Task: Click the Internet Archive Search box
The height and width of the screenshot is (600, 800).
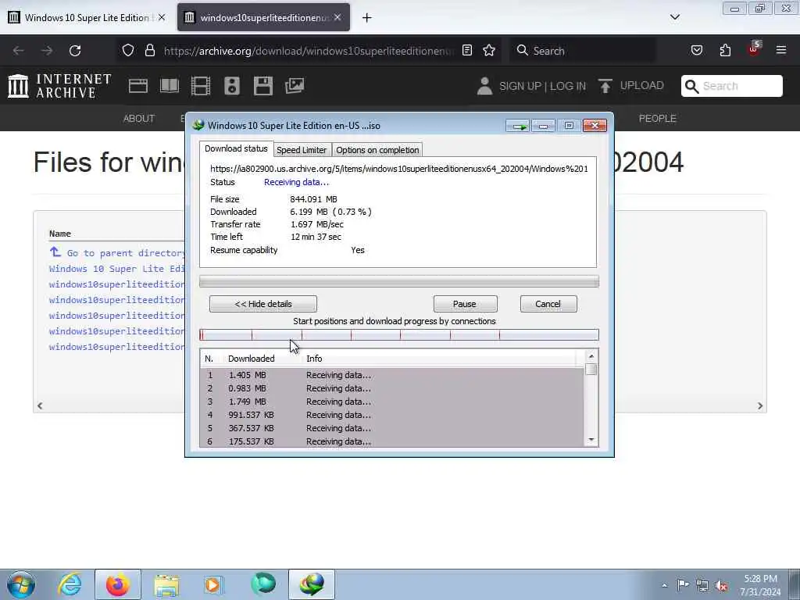Action: click(x=732, y=86)
